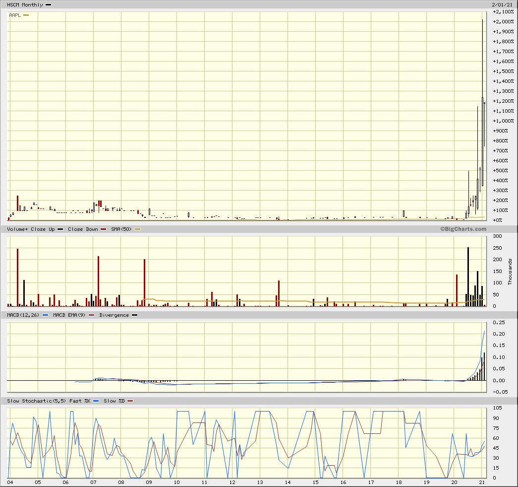Click the Close Down red legend marker
The width and height of the screenshot is (518, 487).
coord(103,229)
